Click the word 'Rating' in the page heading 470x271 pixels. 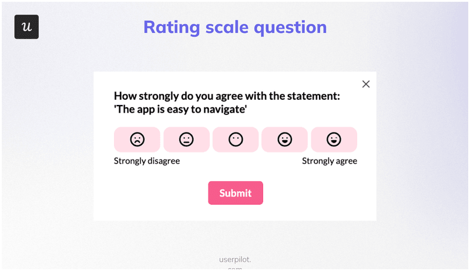tap(169, 27)
